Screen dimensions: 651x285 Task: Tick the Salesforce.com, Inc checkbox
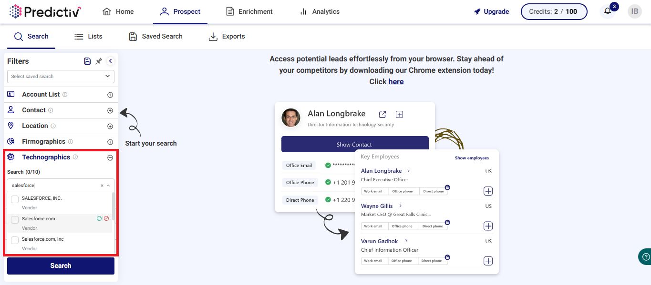[x=15, y=240]
